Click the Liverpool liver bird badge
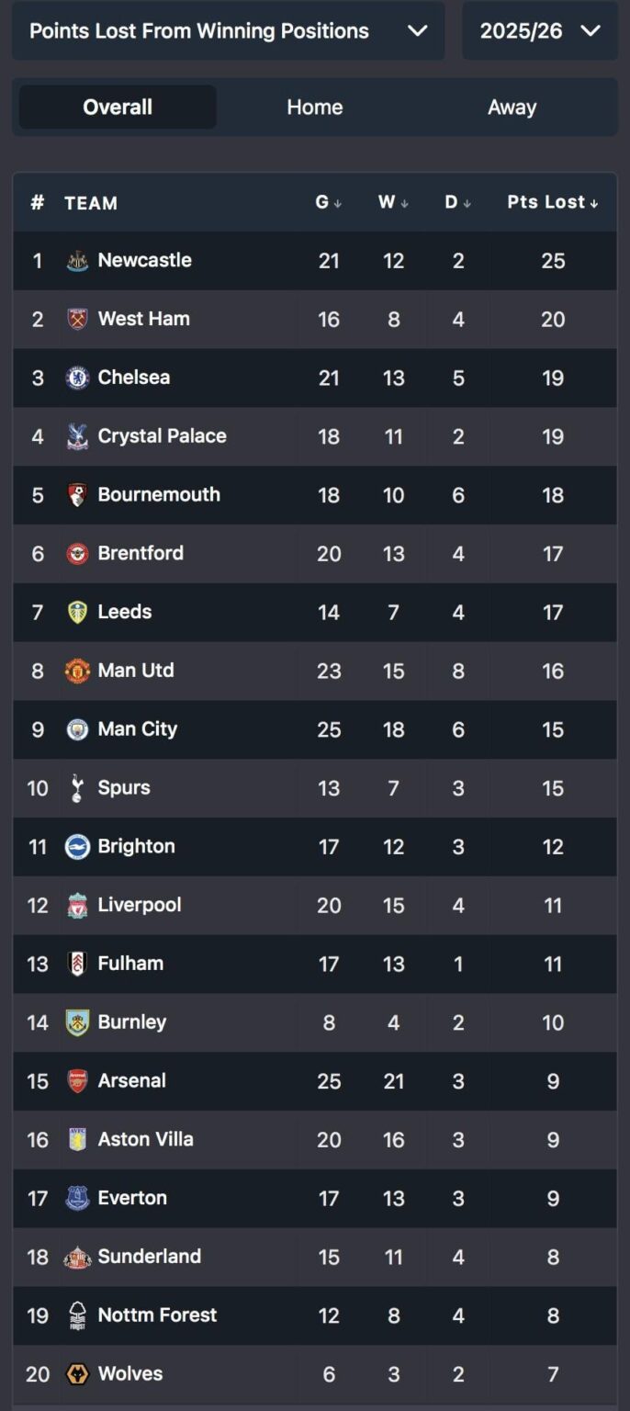 [79, 905]
